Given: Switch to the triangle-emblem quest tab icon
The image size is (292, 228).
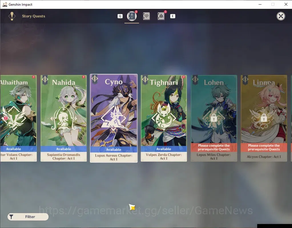Looking at the screenshot, I should pos(161,16).
